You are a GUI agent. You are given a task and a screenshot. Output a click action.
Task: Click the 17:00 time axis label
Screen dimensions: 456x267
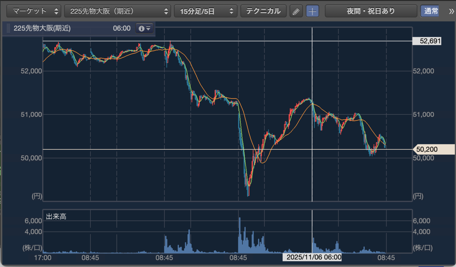pos(43,257)
